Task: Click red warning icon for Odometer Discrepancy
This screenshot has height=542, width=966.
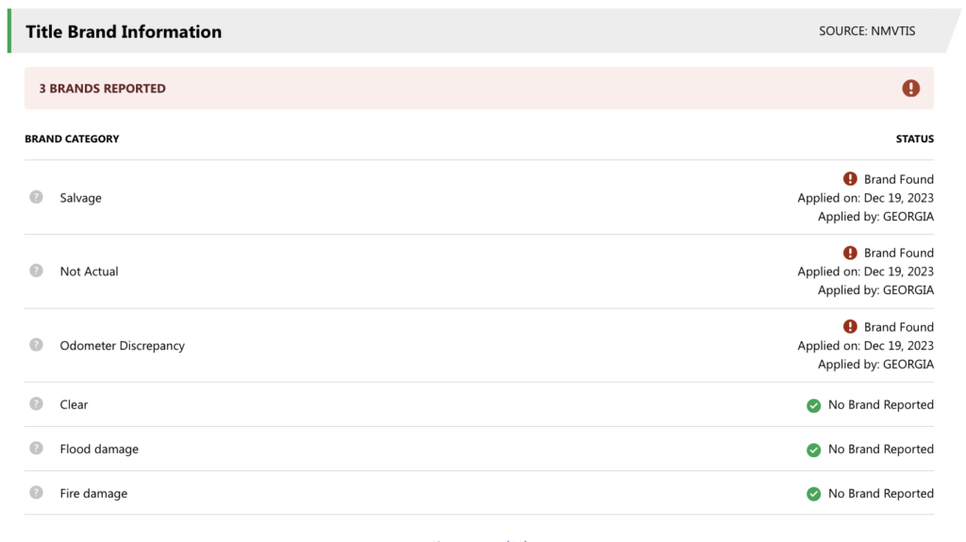Action: [x=850, y=326]
